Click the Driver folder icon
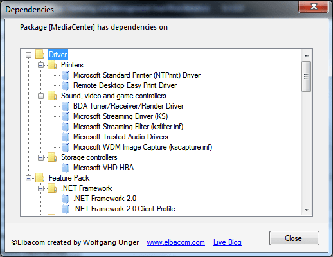This screenshot has width=333, height=257. [40, 55]
